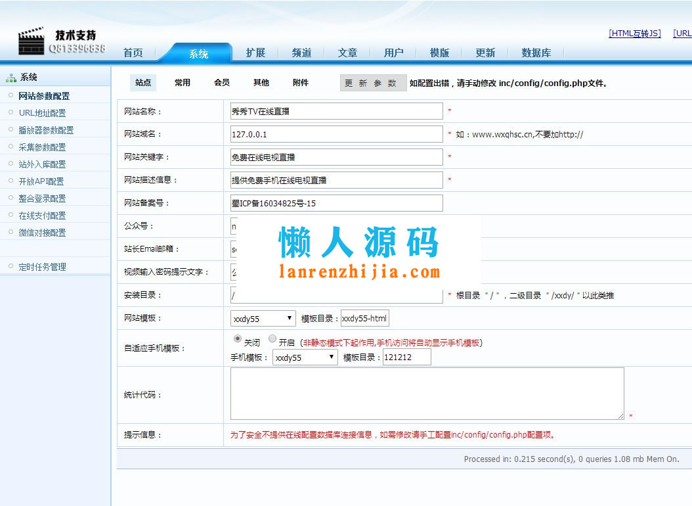Go to 定时任务管理 in sidebar
This screenshot has height=506, width=692.
42,267
